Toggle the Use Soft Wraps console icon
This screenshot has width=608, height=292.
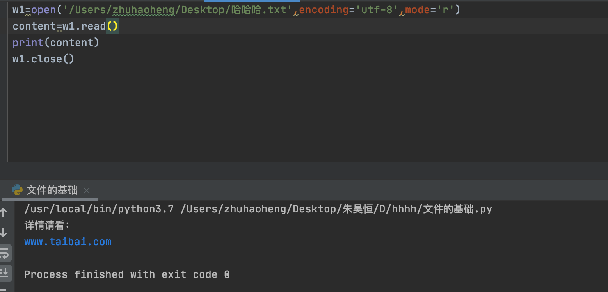pos(5,253)
